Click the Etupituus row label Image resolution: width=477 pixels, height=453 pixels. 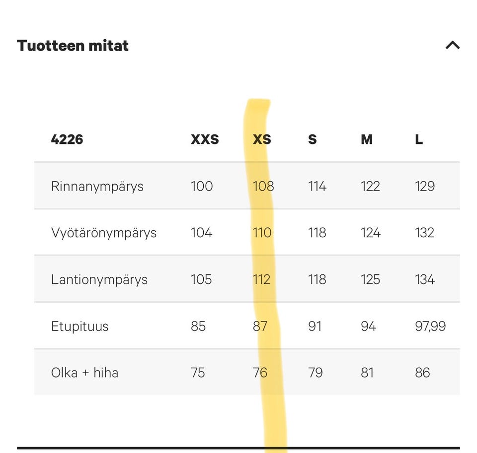(79, 326)
